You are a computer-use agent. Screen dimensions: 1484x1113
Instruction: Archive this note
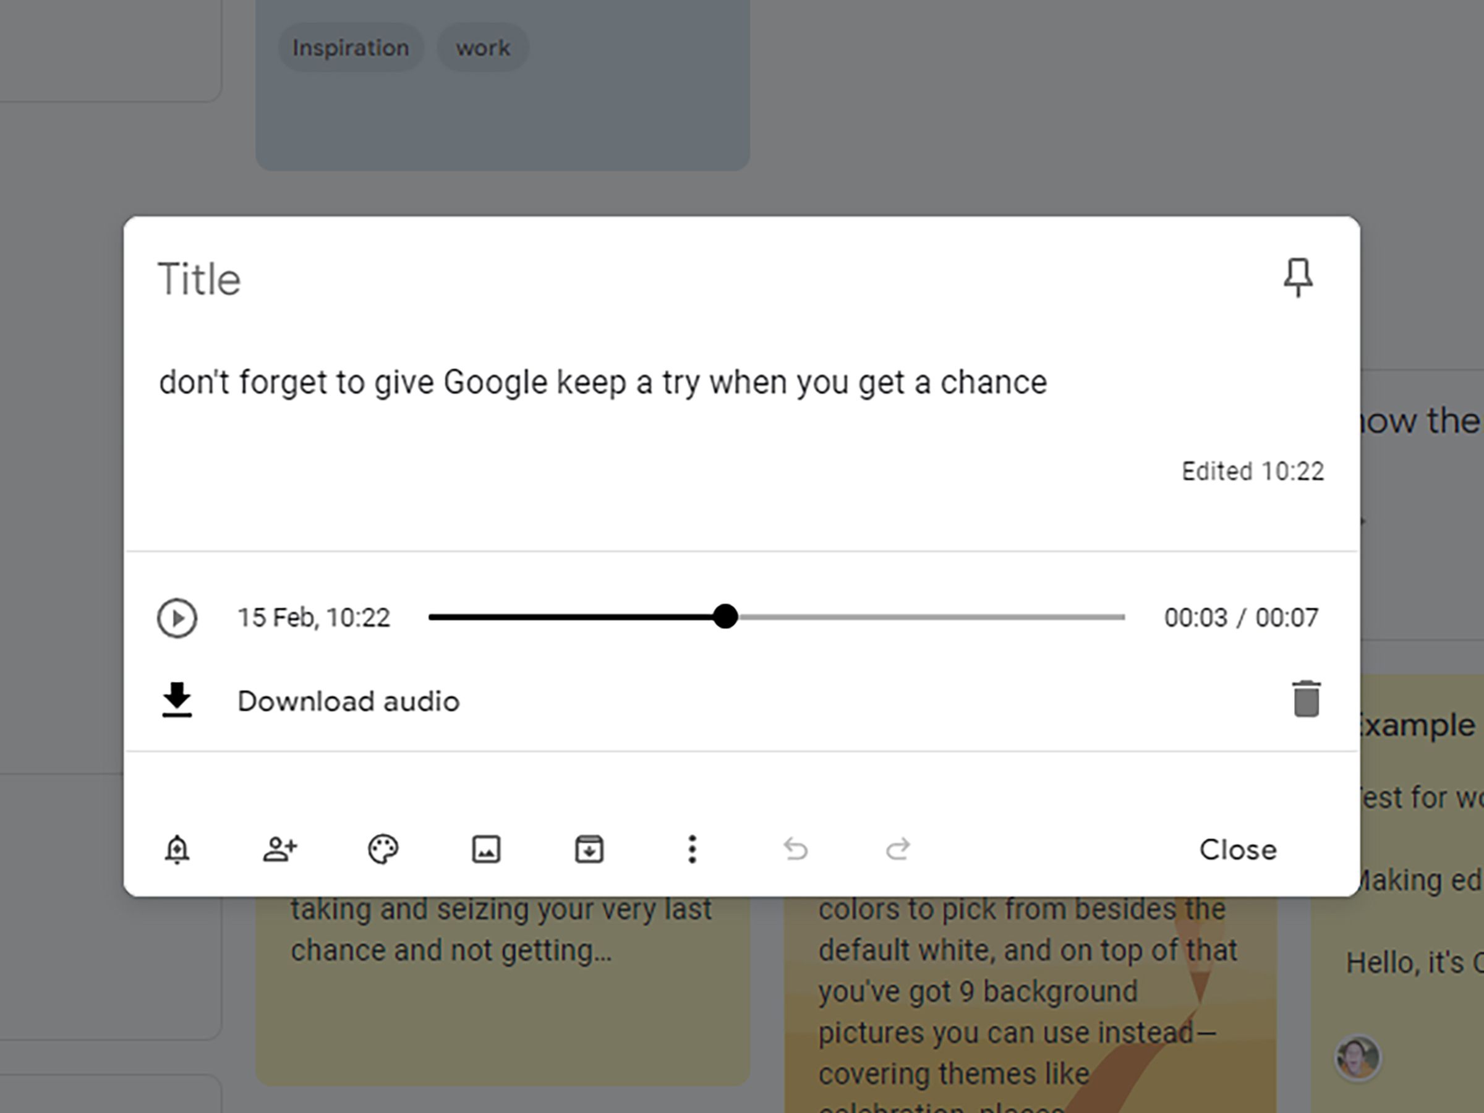(x=589, y=850)
